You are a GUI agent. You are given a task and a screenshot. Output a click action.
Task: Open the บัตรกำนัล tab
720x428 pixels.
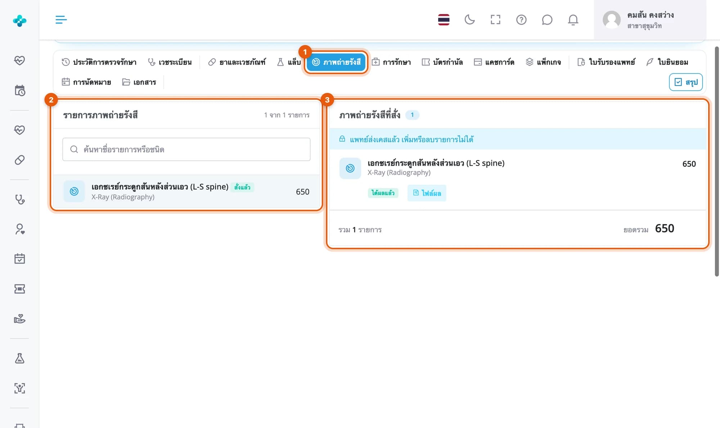pyautogui.click(x=442, y=62)
